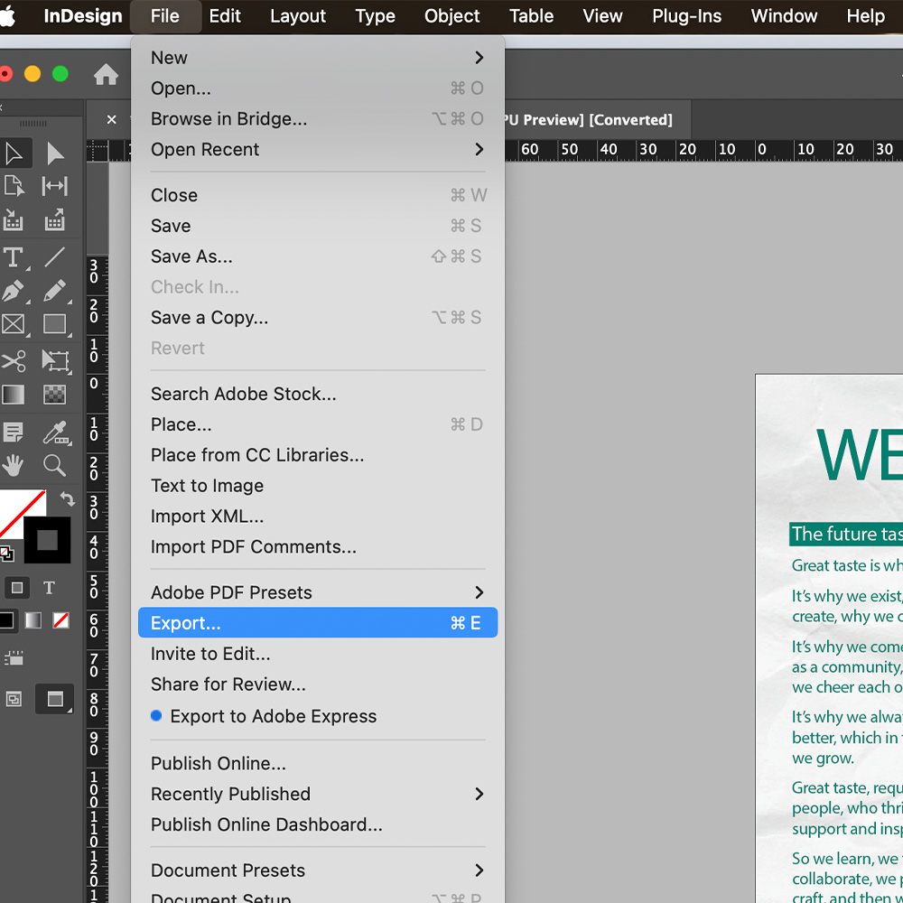The image size is (903, 903).
Task: Select the Selection tool arrow
Action: [14, 154]
